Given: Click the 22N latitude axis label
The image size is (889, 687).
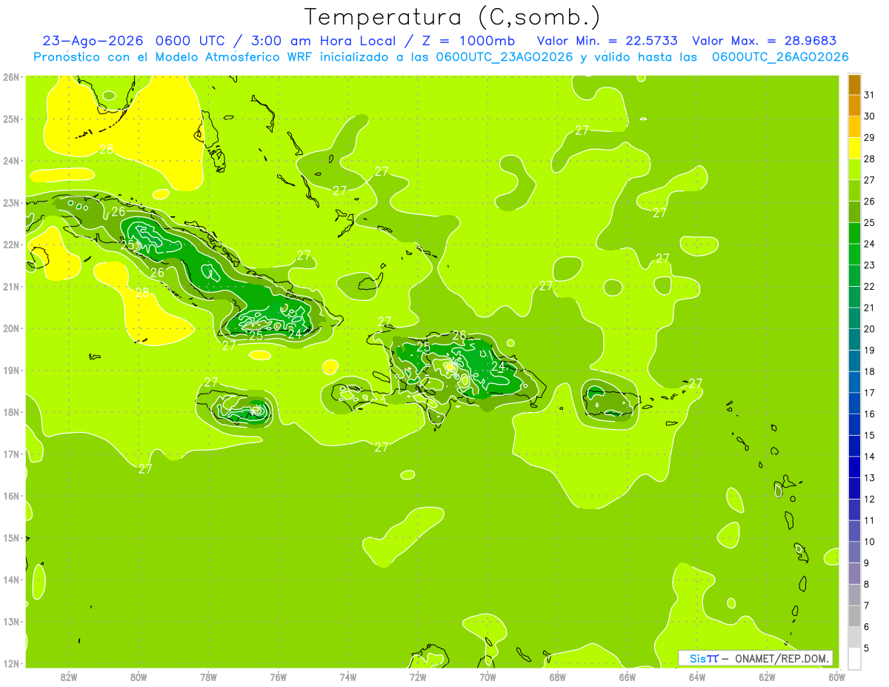Looking at the screenshot, I should 10,245.
